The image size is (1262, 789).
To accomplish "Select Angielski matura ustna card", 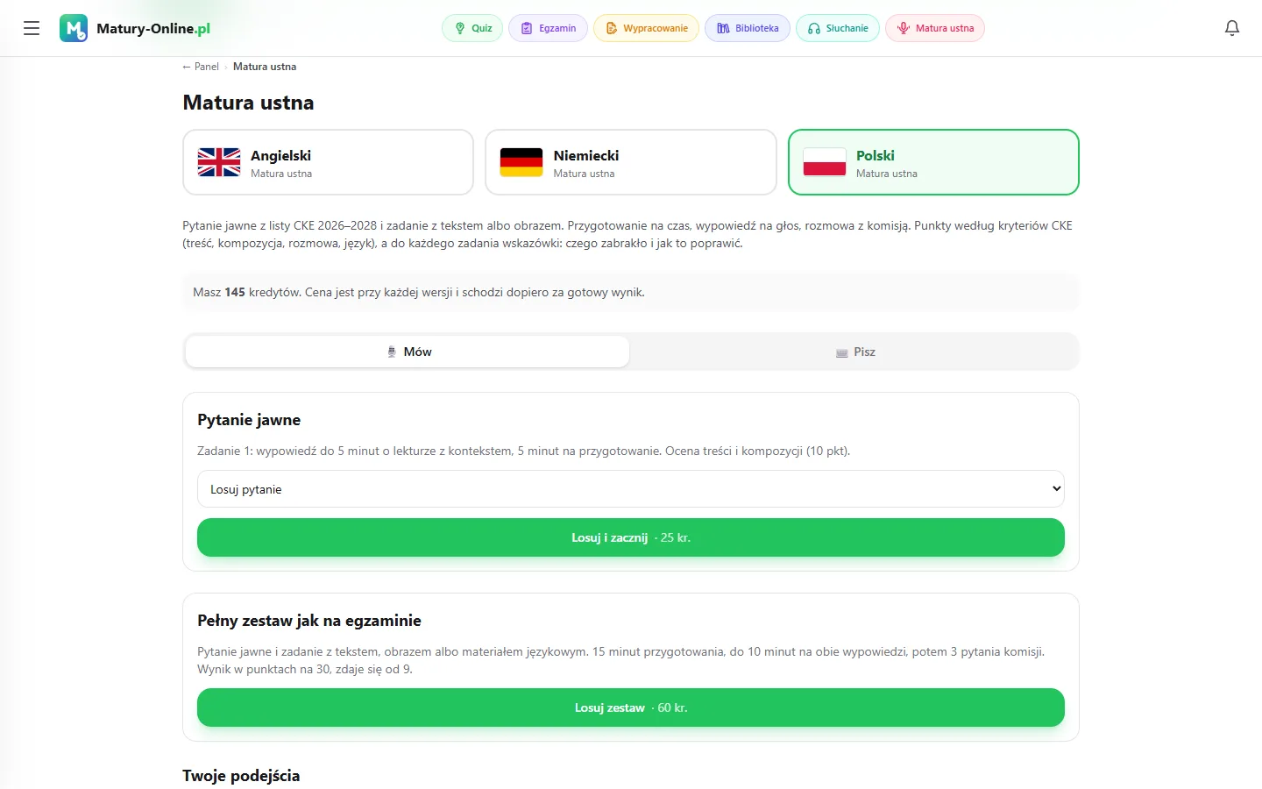I will (x=328, y=162).
